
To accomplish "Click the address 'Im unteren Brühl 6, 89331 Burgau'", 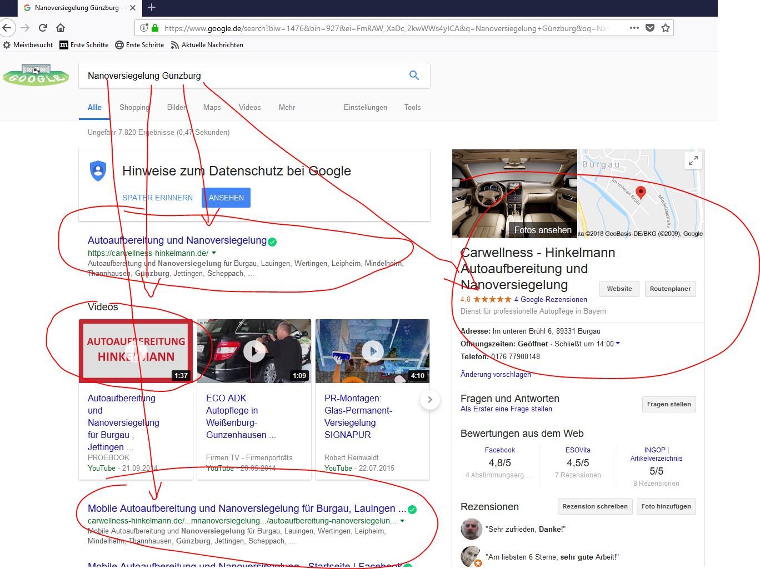I will pos(547,331).
